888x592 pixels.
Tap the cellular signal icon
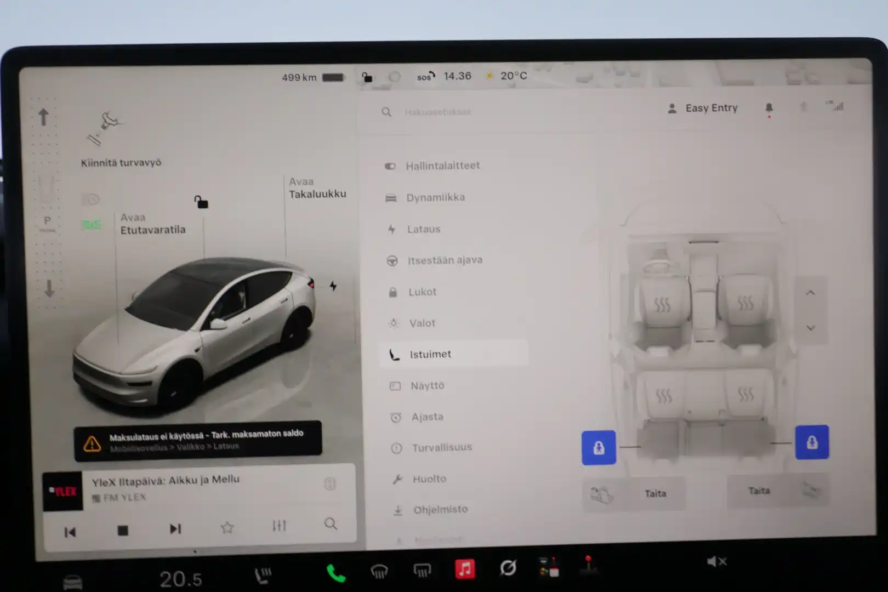(835, 106)
